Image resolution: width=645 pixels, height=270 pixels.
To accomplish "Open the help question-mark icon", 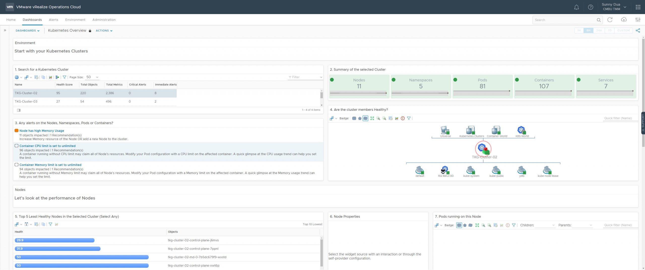I will point(591,7).
